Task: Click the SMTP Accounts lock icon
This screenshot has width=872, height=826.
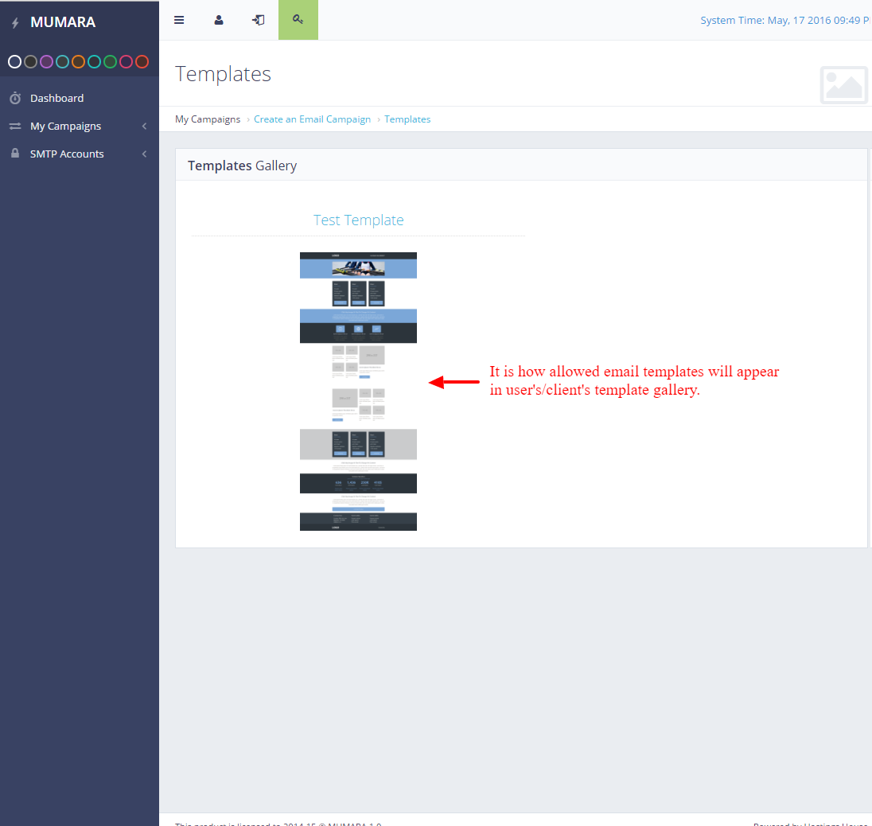Action: (15, 154)
